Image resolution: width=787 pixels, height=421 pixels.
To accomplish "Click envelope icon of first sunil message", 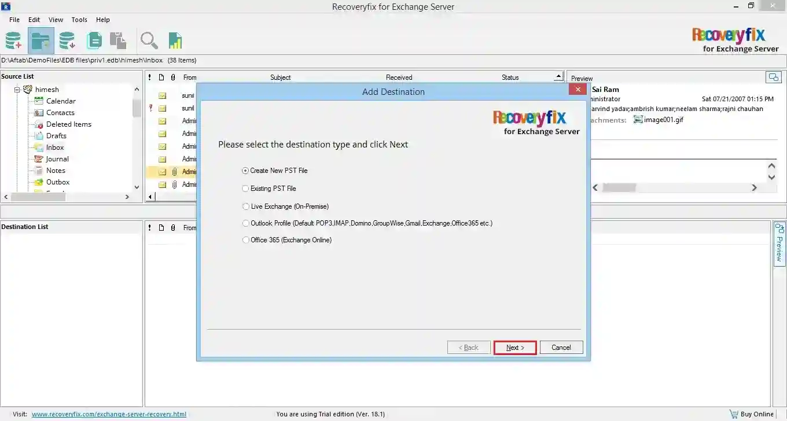I will click(163, 95).
